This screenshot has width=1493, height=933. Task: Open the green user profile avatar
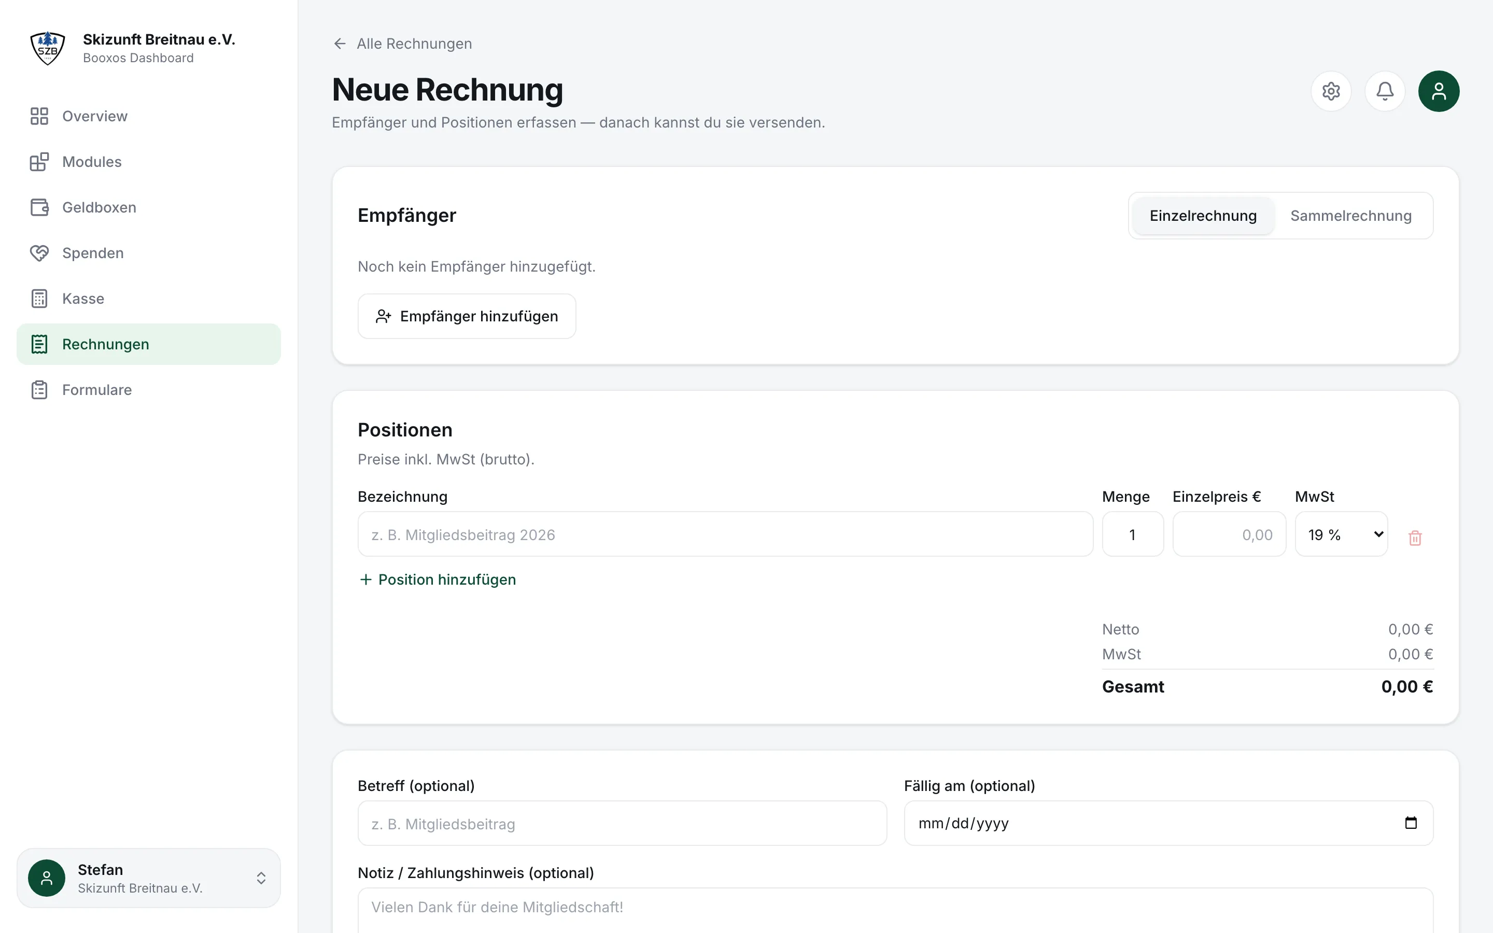pyautogui.click(x=1439, y=91)
